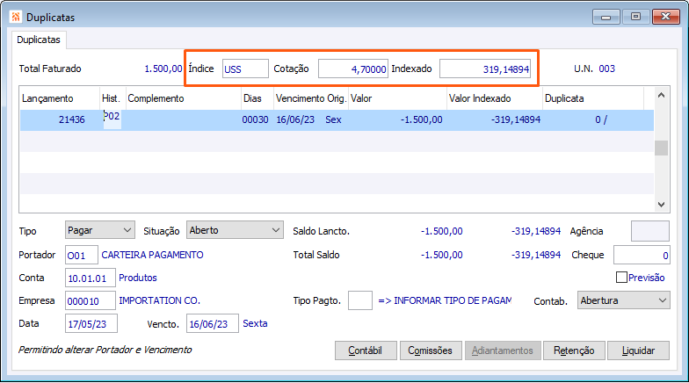
Task: Click the Portador field with O01
Action: pyautogui.click(x=81, y=255)
